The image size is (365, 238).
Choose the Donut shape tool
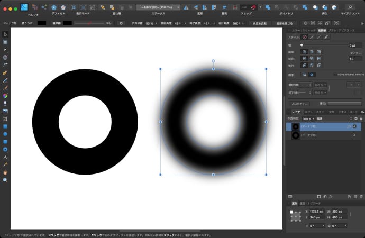(5, 150)
